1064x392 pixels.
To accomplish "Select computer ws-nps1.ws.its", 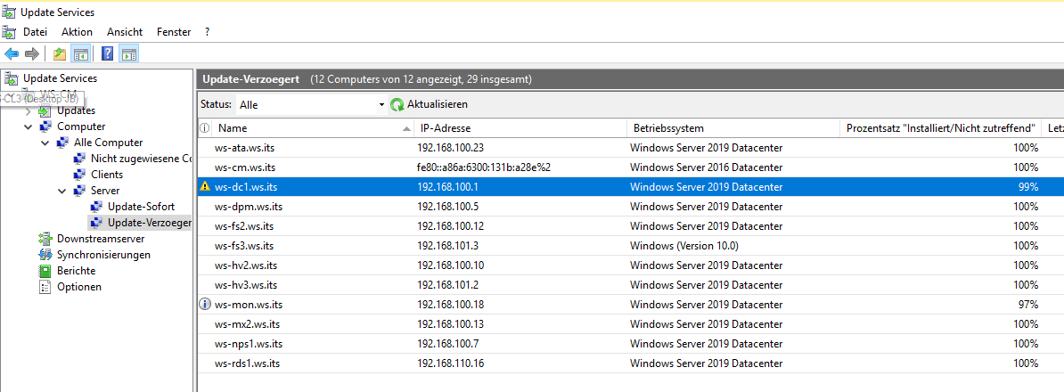I will pos(249,344).
